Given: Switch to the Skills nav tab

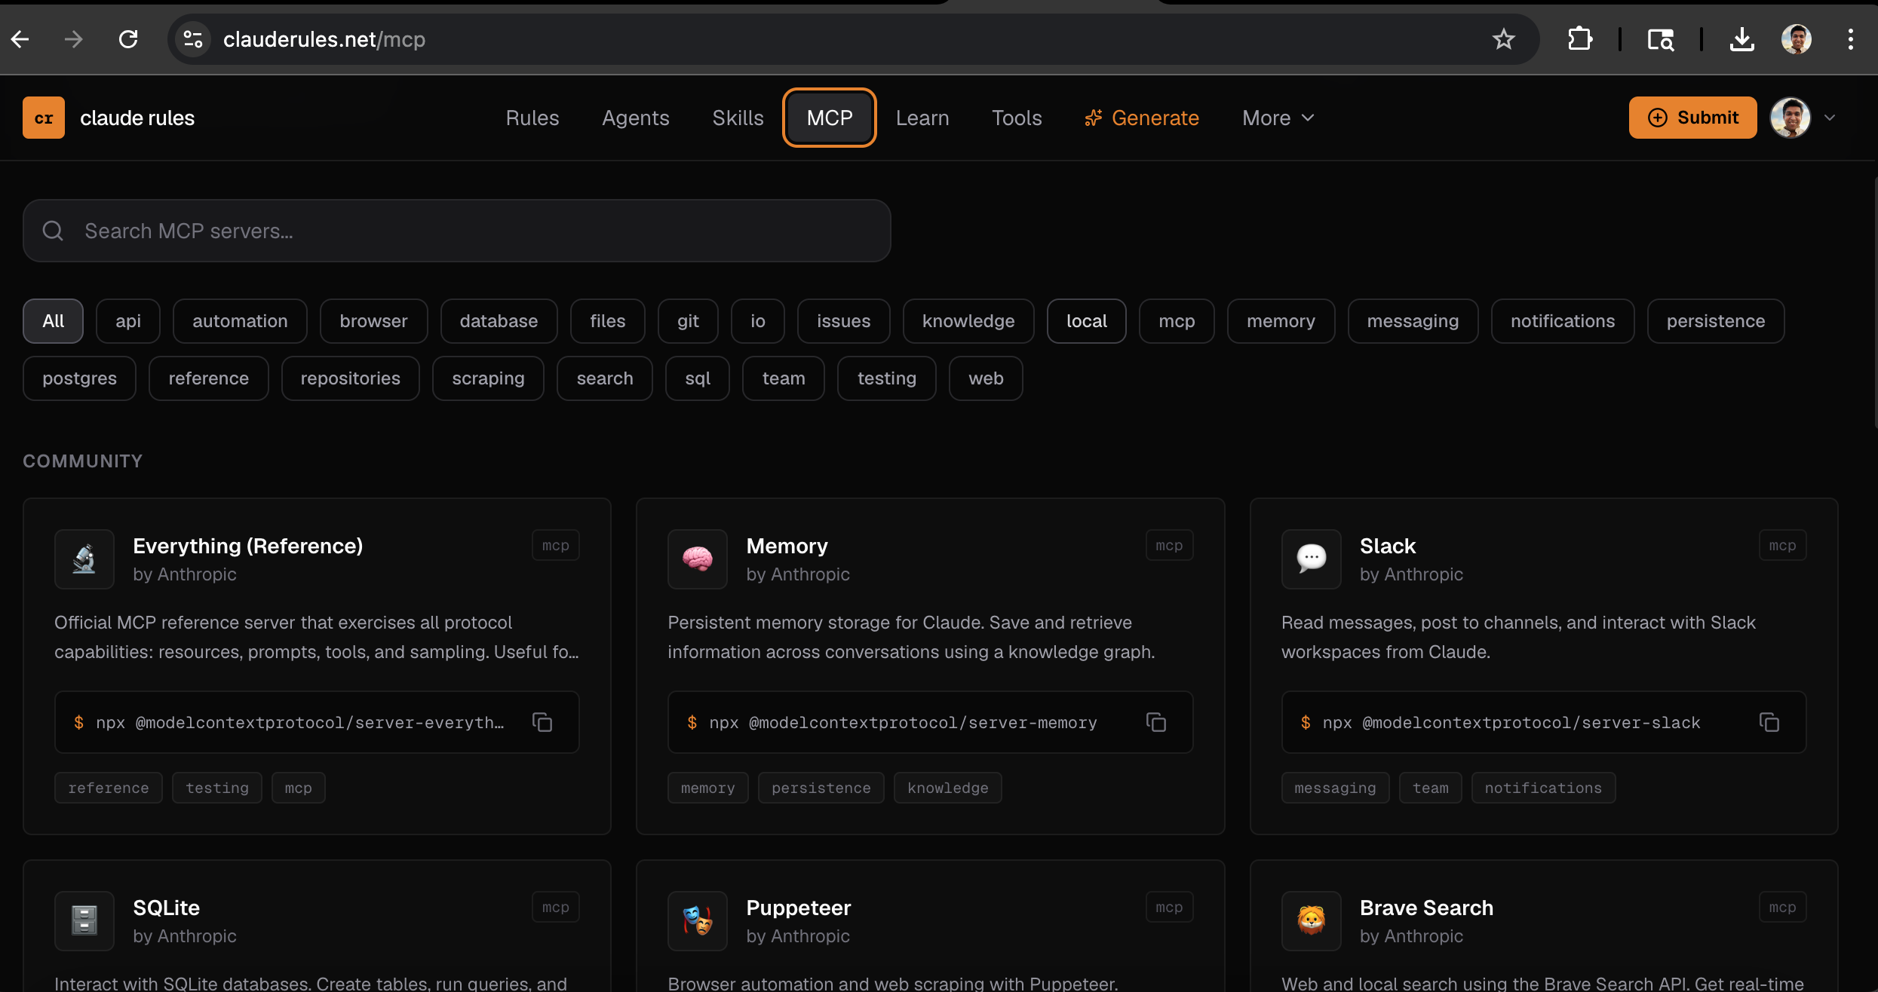Looking at the screenshot, I should pos(738,118).
